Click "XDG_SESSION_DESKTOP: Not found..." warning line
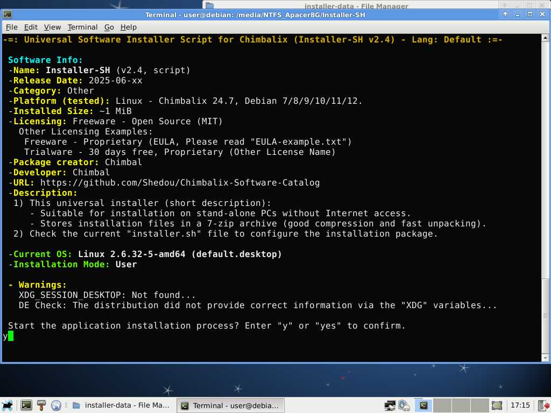The image size is (551, 413). tap(107, 295)
